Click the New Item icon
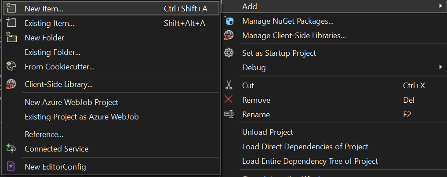The width and height of the screenshot is (447, 177). pos(11,8)
